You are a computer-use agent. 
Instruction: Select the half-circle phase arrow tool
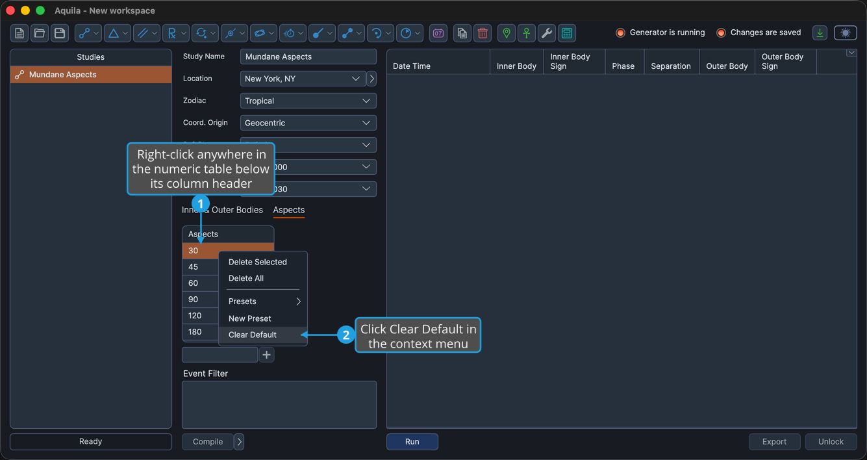coord(377,33)
